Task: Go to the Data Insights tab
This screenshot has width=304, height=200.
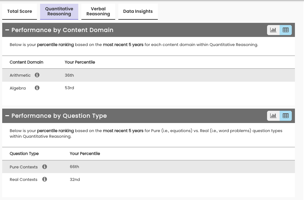Action: click(138, 12)
